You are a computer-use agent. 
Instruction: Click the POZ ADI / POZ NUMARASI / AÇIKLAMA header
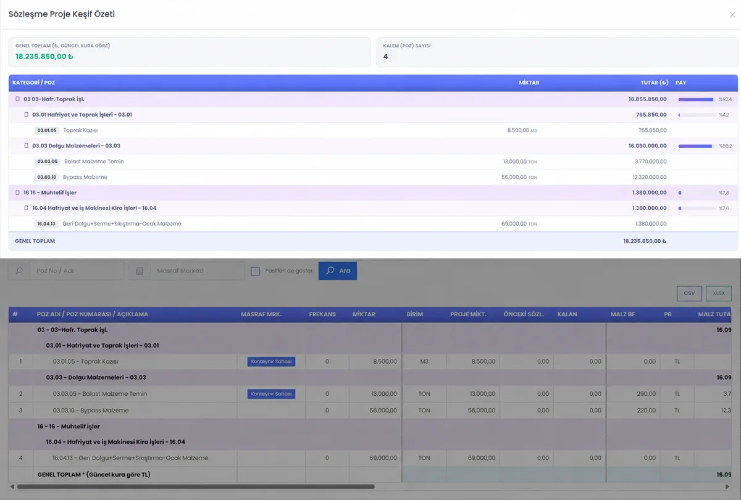93,314
